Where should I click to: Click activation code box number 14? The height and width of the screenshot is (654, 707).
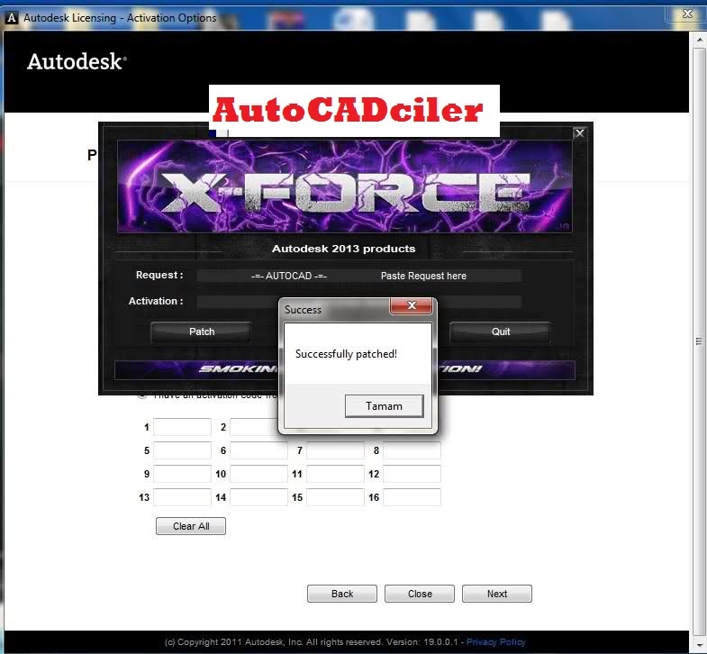258,497
